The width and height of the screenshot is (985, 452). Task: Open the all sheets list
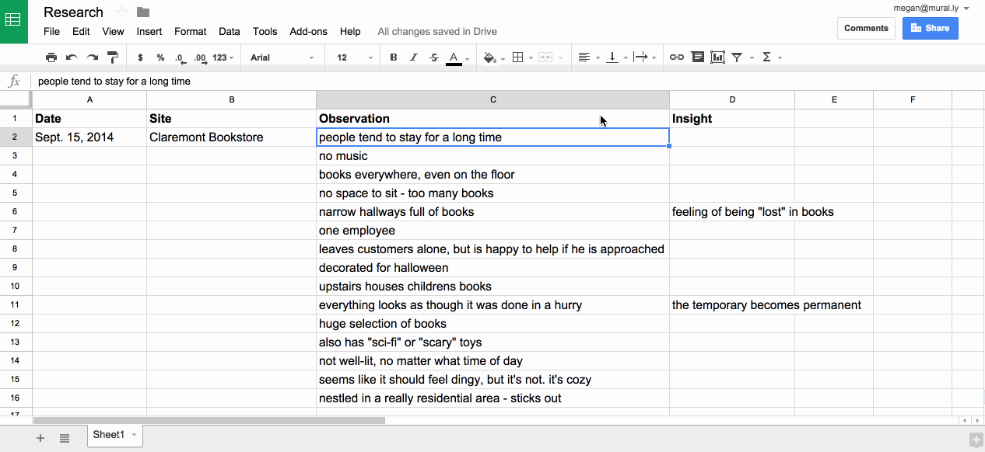pos(65,438)
